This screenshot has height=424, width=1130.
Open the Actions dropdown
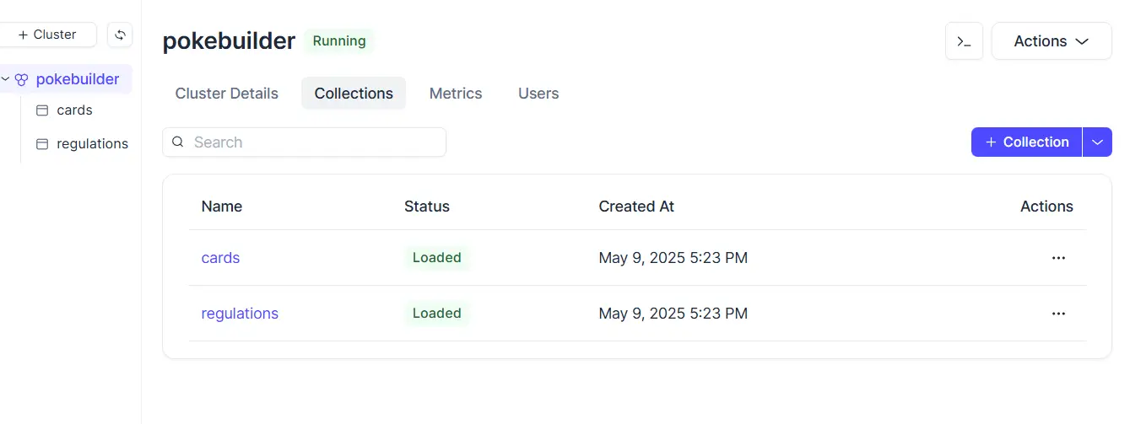coord(1052,41)
